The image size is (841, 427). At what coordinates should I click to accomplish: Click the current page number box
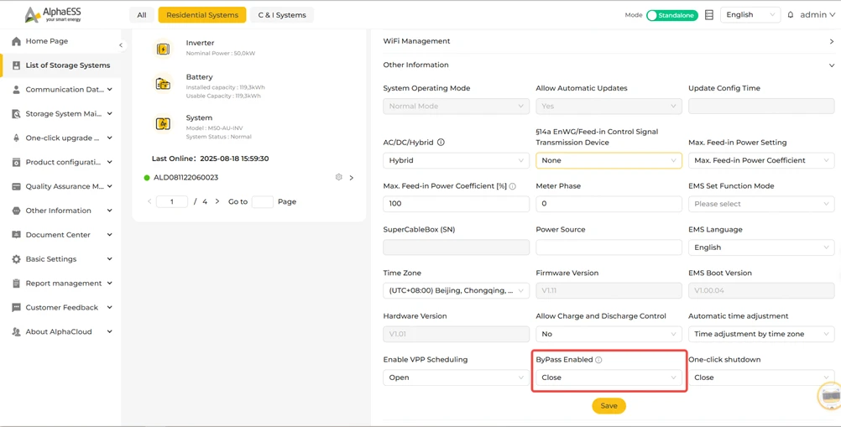pos(171,201)
